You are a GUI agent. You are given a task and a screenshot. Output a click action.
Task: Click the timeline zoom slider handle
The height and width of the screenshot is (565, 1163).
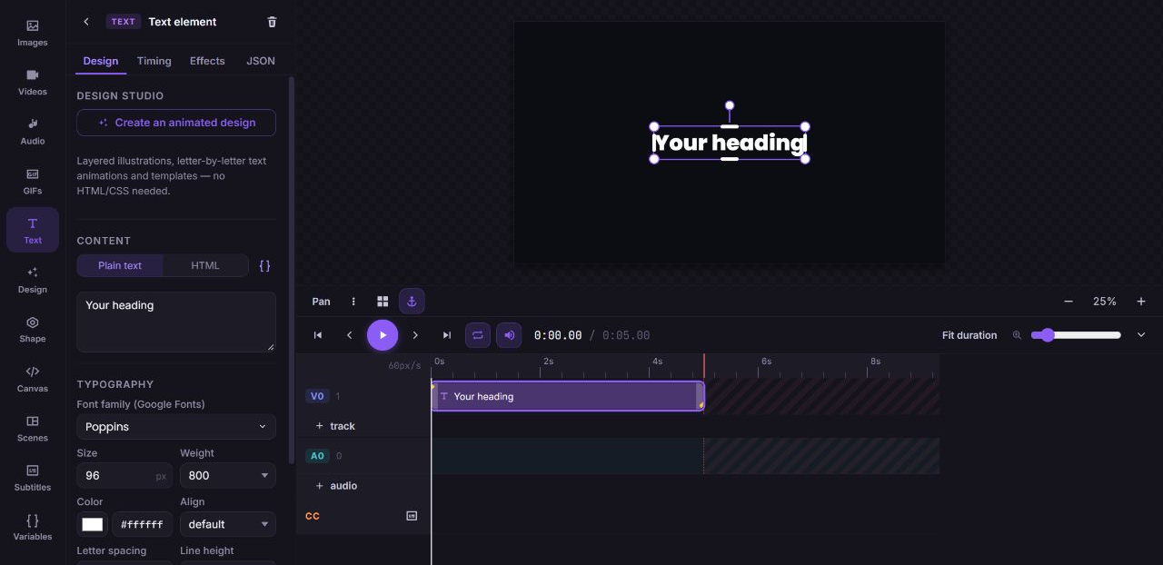(1048, 335)
